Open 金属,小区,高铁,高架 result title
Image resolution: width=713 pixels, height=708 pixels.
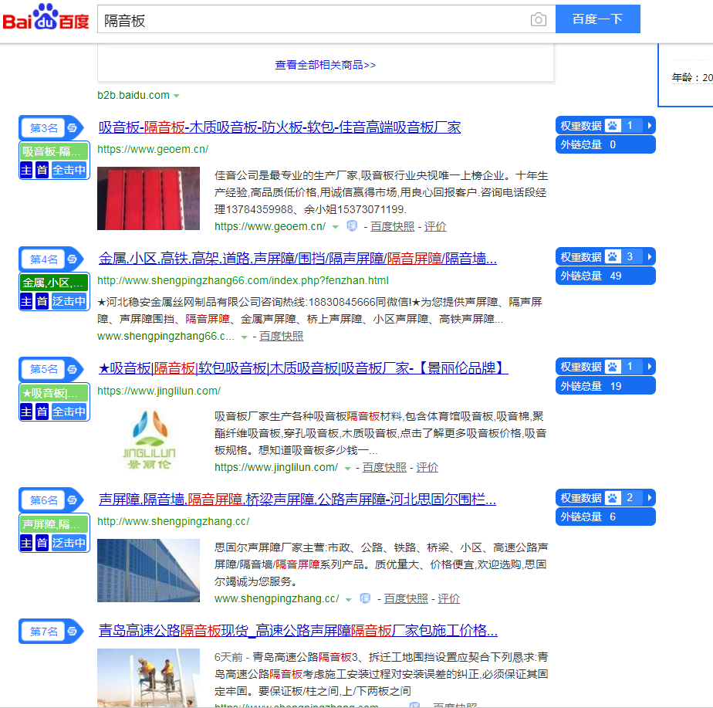click(297, 259)
